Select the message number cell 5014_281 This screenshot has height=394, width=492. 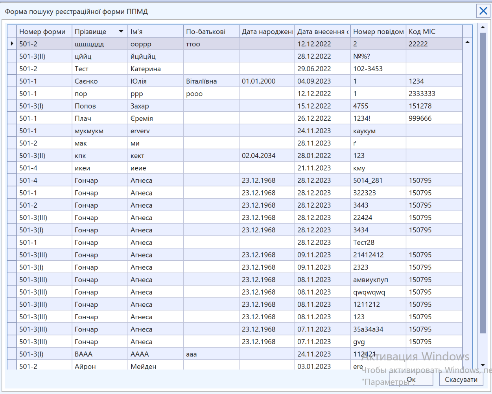(378, 180)
